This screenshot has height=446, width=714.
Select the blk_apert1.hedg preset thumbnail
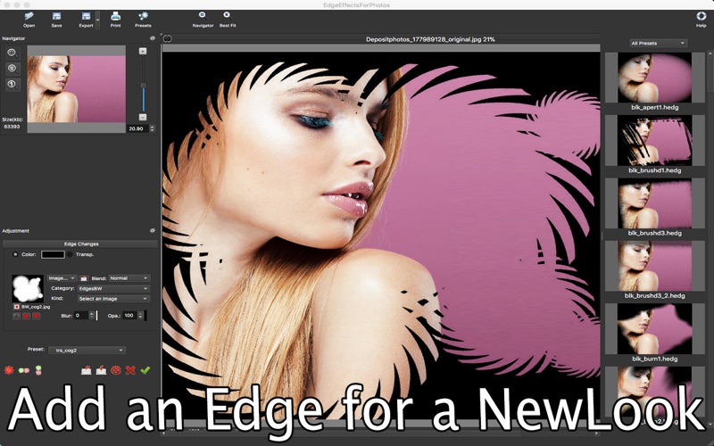pyautogui.click(x=654, y=78)
